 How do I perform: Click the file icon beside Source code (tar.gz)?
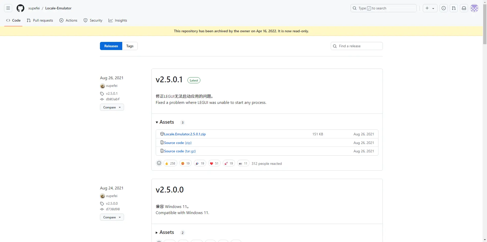click(162, 151)
